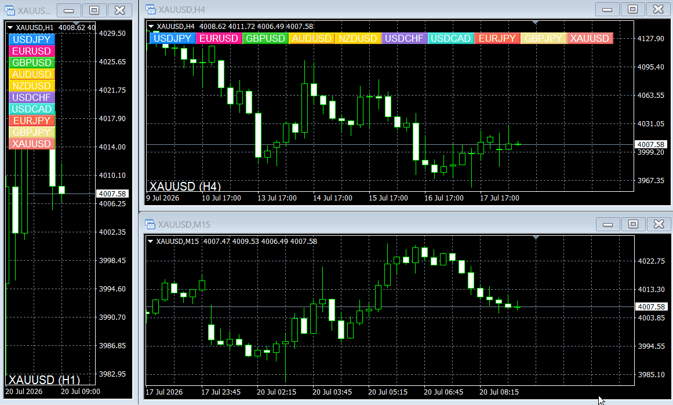Screen dimensions: 673x405
Task: Click GBPJPY button in H1 chart
Action: coord(32,132)
